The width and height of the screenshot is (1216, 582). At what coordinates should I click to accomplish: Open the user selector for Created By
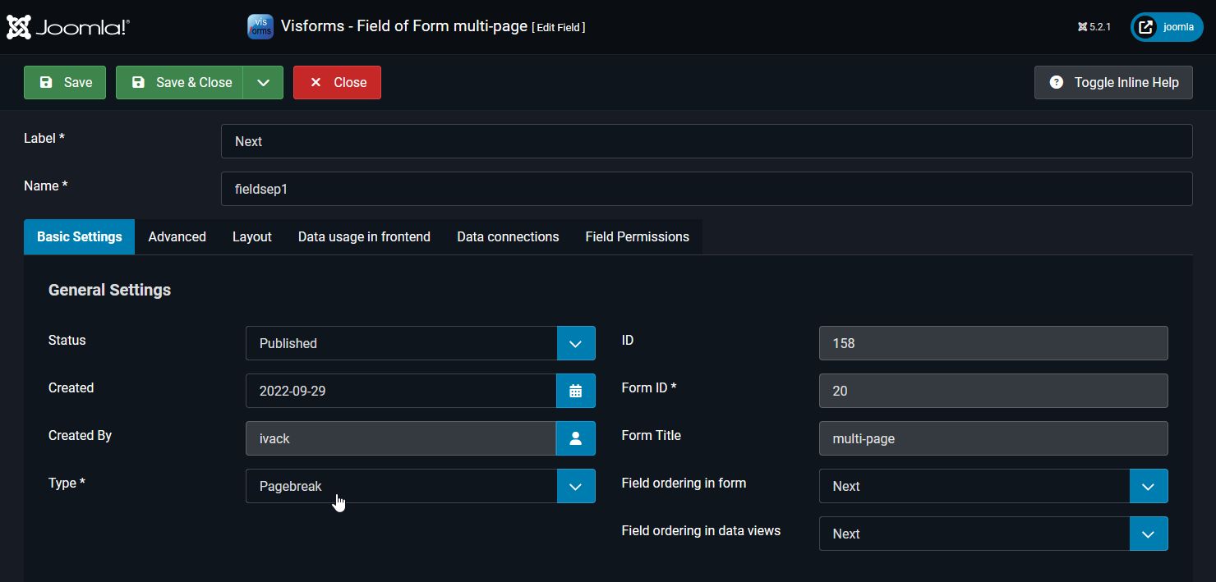[576, 438]
